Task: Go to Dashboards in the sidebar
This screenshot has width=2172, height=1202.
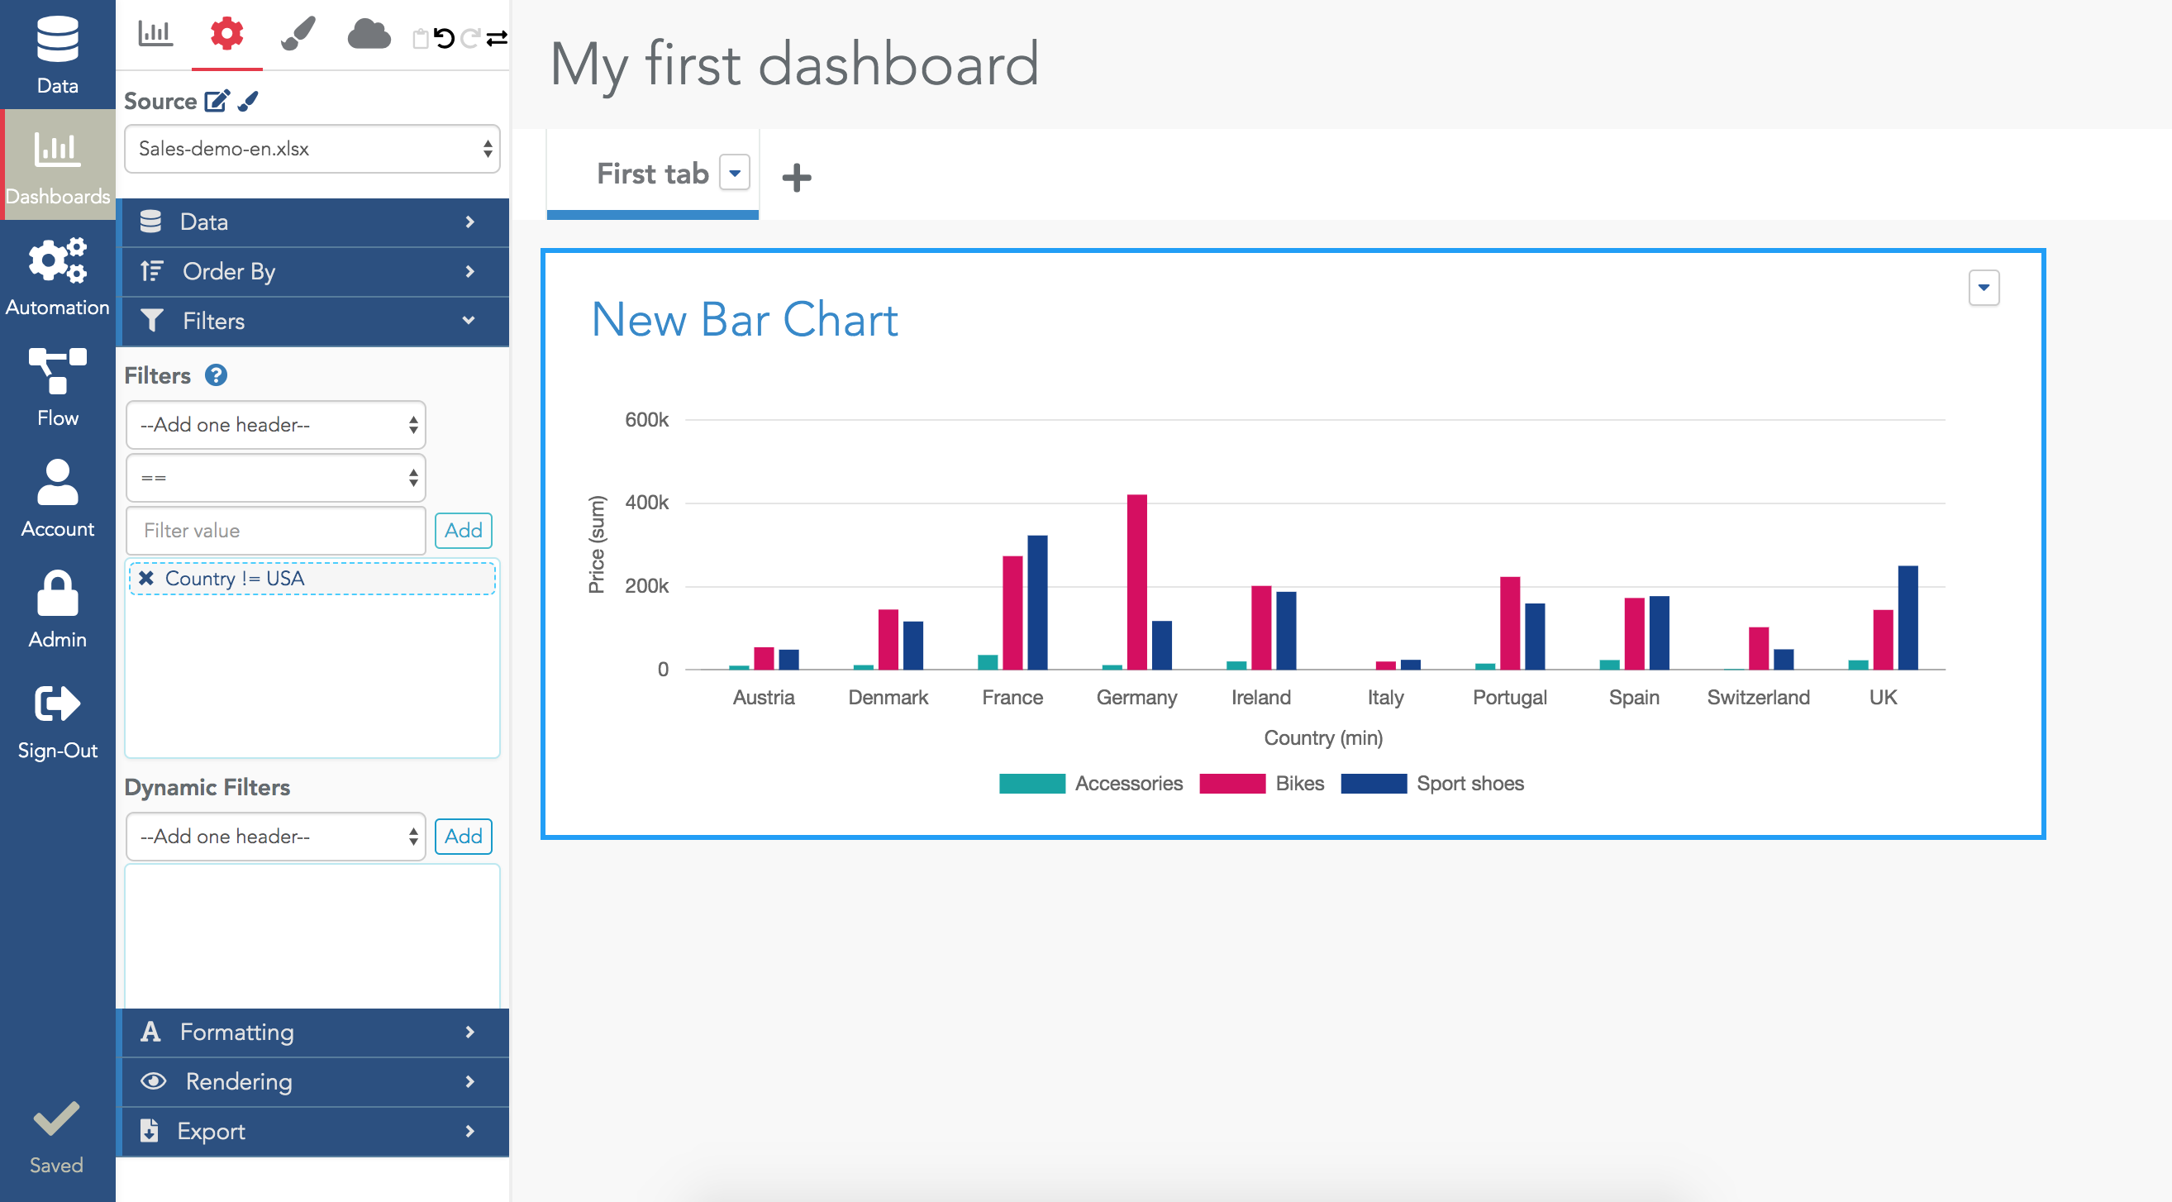Action: (x=57, y=165)
